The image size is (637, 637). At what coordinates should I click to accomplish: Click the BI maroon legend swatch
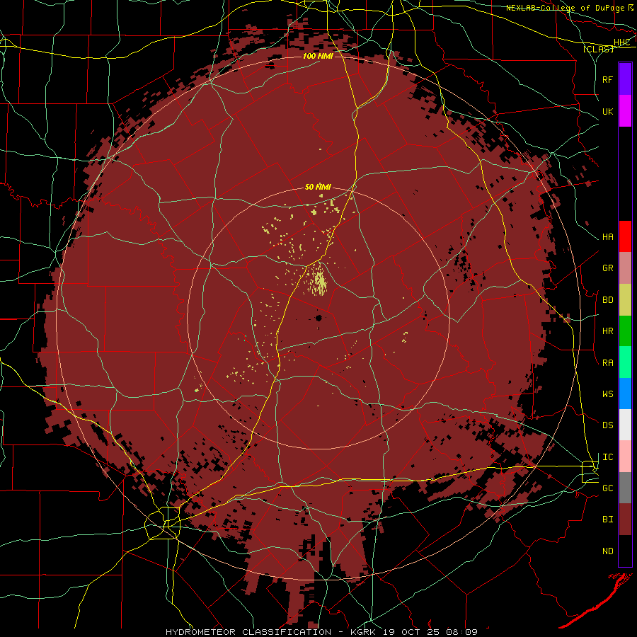point(625,520)
